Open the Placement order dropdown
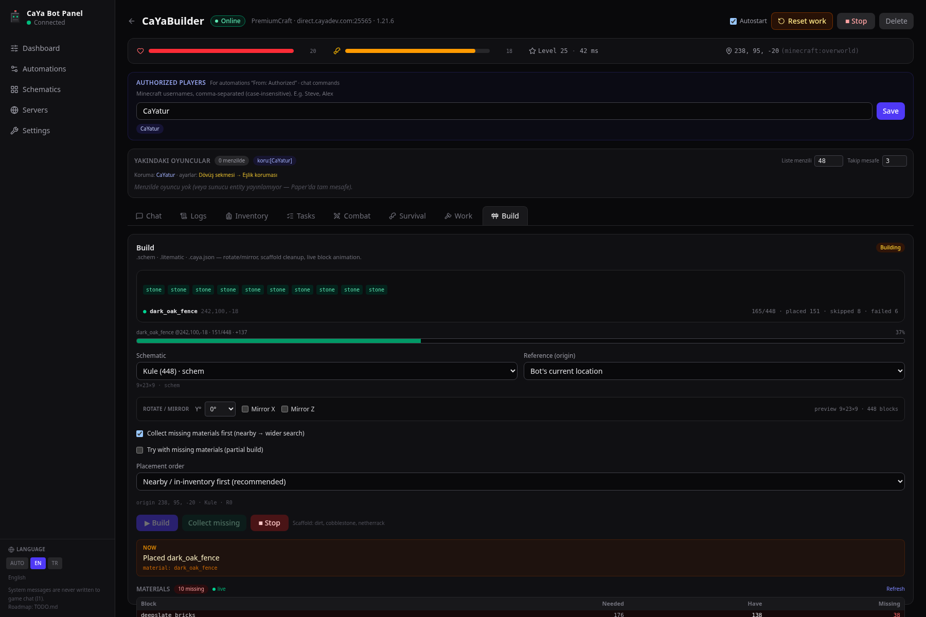This screenshot has height=617, width=926. [x=521, y=482]
